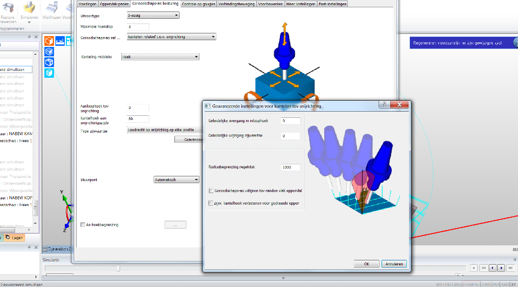The width and height of the screenshot is (518, 287).
Task: Pin the lower-left panel below Lagen
Action: (x=29, y=247)
